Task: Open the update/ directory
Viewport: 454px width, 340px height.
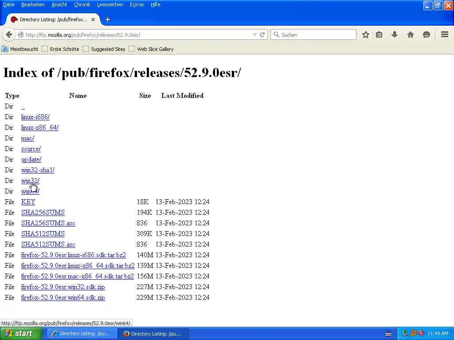Action: (x=31, y=159)
